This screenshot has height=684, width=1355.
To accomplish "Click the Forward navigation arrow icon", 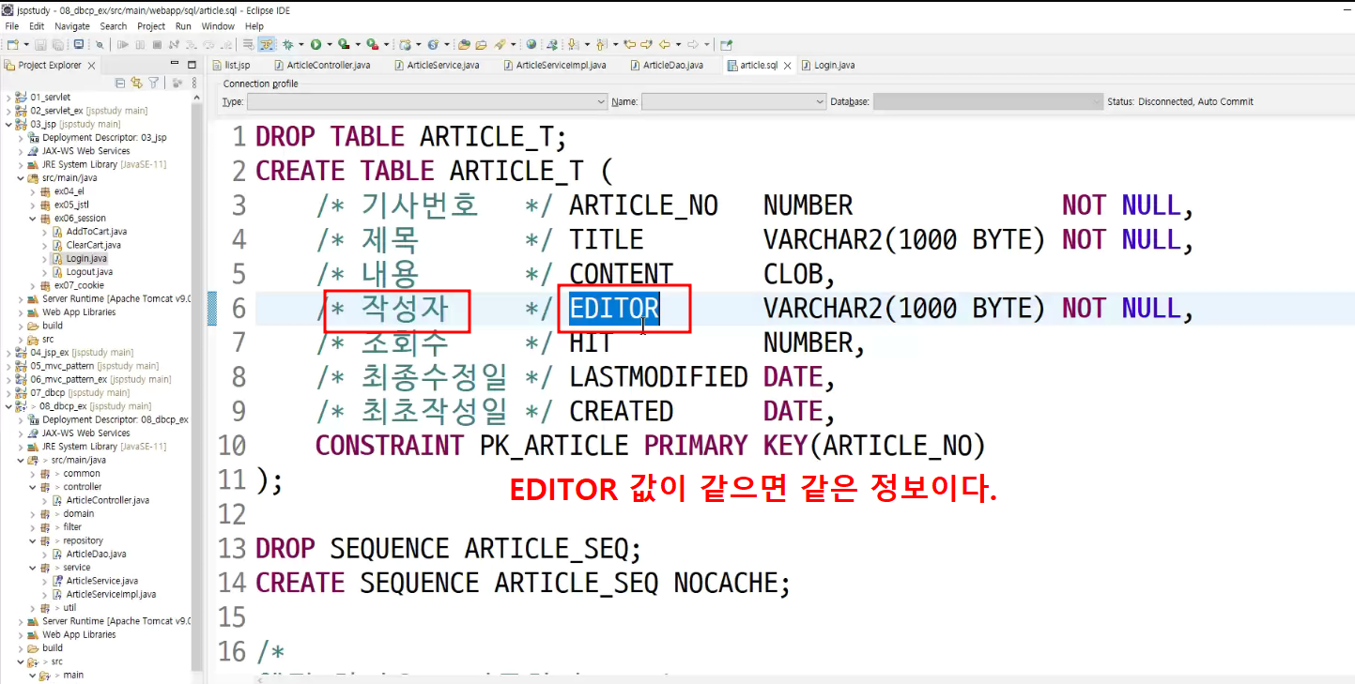I will tap(692, 44).
